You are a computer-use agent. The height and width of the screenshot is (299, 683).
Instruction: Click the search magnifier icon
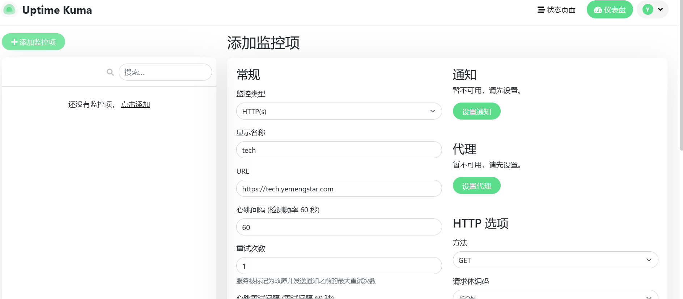[x=110, y=72]
